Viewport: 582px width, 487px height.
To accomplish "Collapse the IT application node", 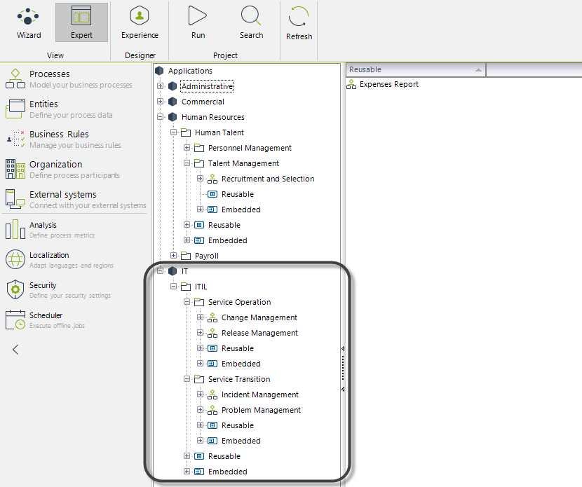I will tap(160, 270).
